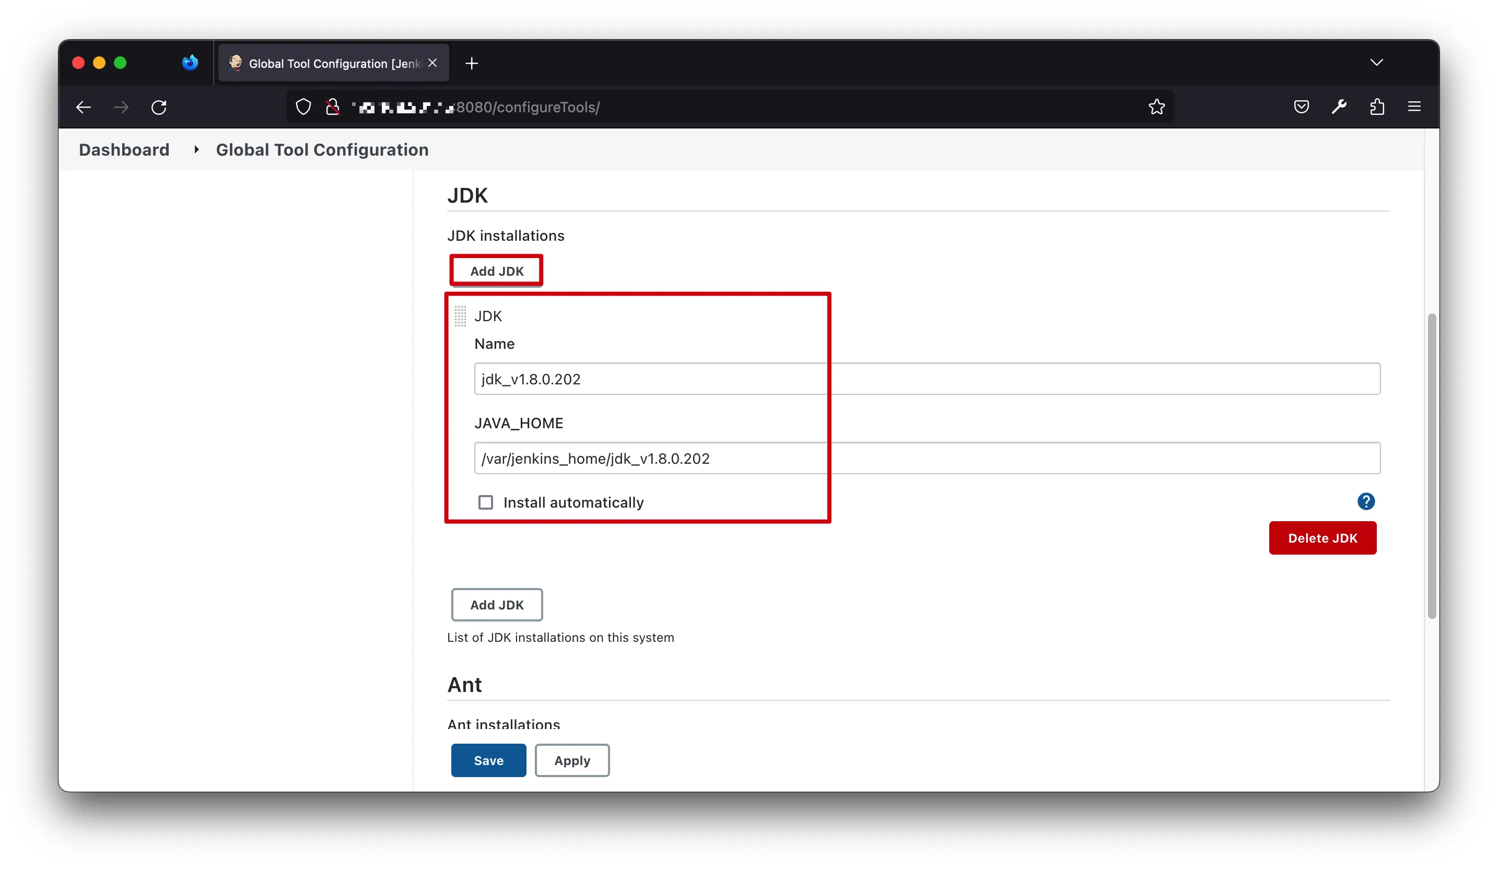Open a new browser tab
The height and width of the screenshot is (869, 1498).
(x=472, y=63)
